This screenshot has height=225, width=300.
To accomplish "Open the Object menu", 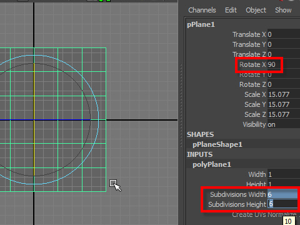I will coord(256,10).
